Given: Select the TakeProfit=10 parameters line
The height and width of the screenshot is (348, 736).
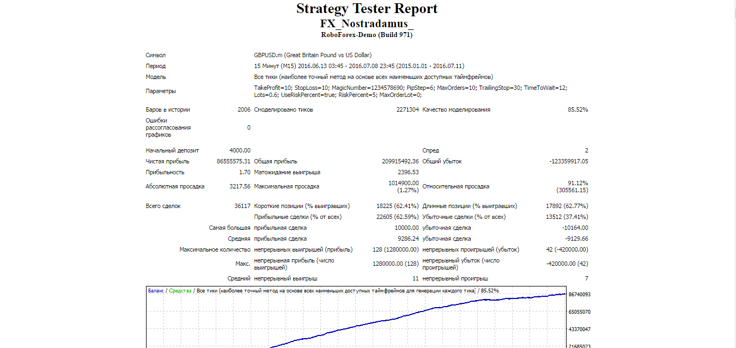Looking at the screenshot, I should [x=411, y=88].
